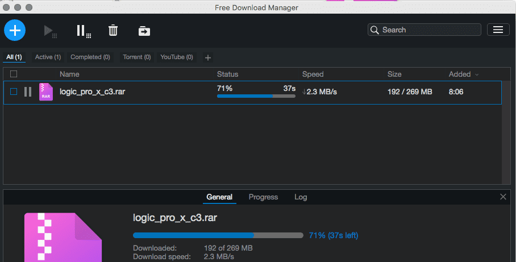
Task: Close the download details panel
Action: 503,197
